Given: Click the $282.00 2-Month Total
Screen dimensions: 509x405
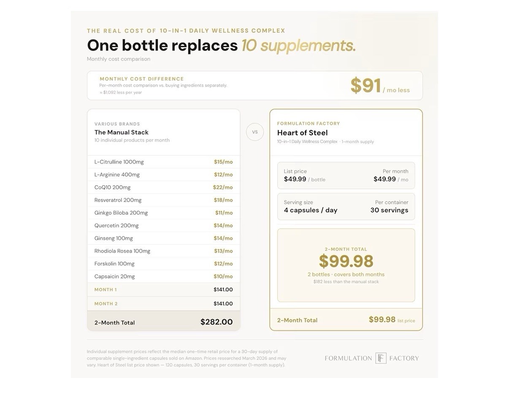Looking at the screenshot, I should pyautogui.click(x=217, y=322).
